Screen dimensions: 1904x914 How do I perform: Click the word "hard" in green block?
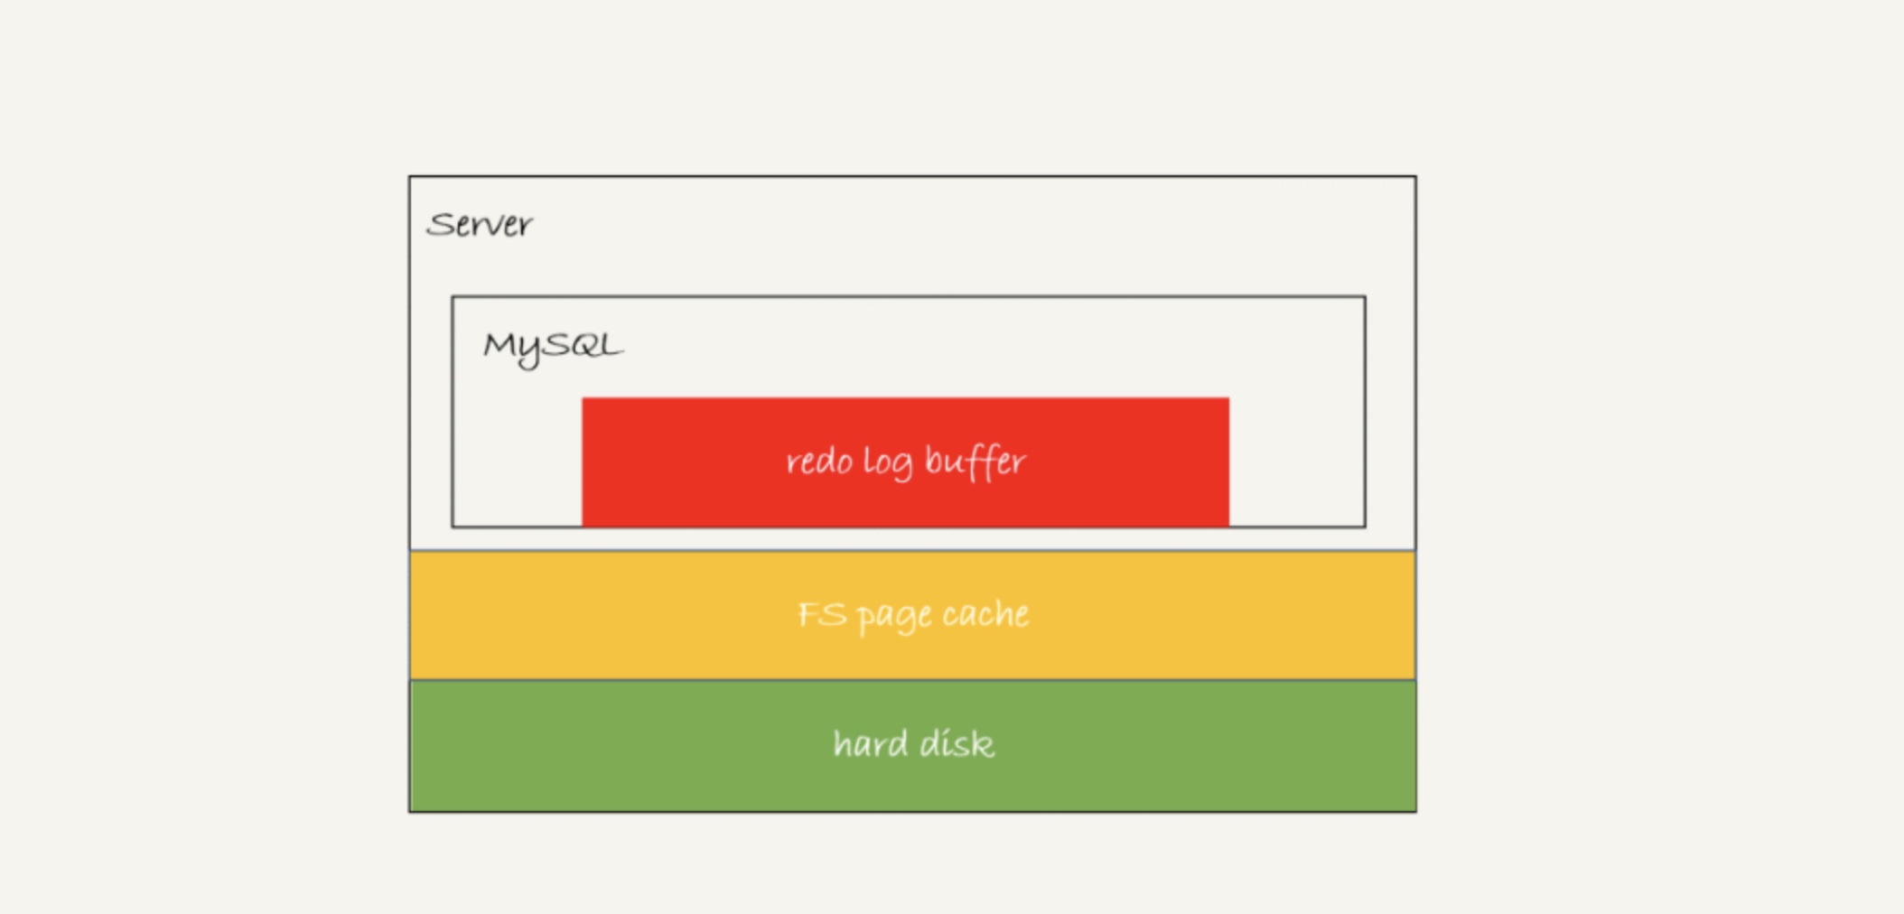pos(871,744)
